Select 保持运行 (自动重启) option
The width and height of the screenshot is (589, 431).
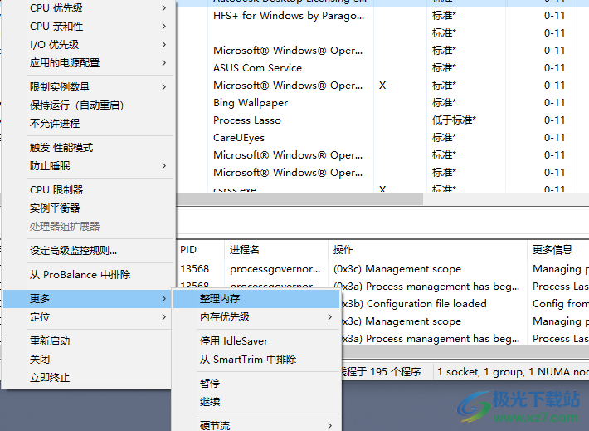[89, 105]
